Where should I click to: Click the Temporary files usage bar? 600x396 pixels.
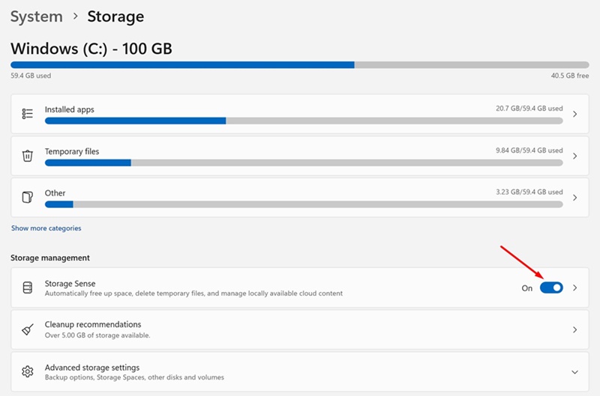point(304,162)
